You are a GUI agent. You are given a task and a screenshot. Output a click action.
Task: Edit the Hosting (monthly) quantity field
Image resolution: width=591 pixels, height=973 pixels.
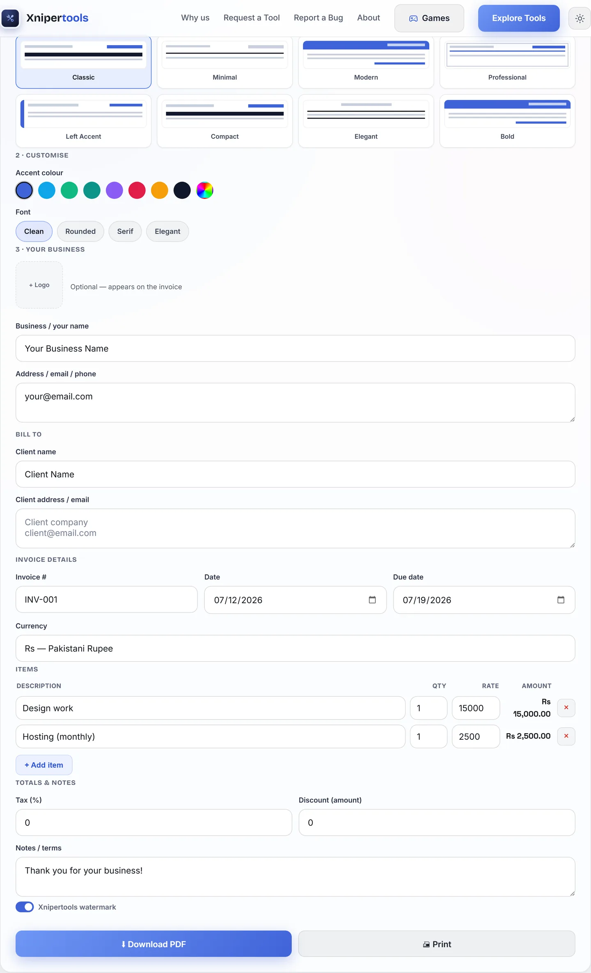point(428,736)
